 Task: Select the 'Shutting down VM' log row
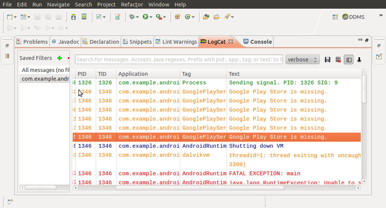217,146
